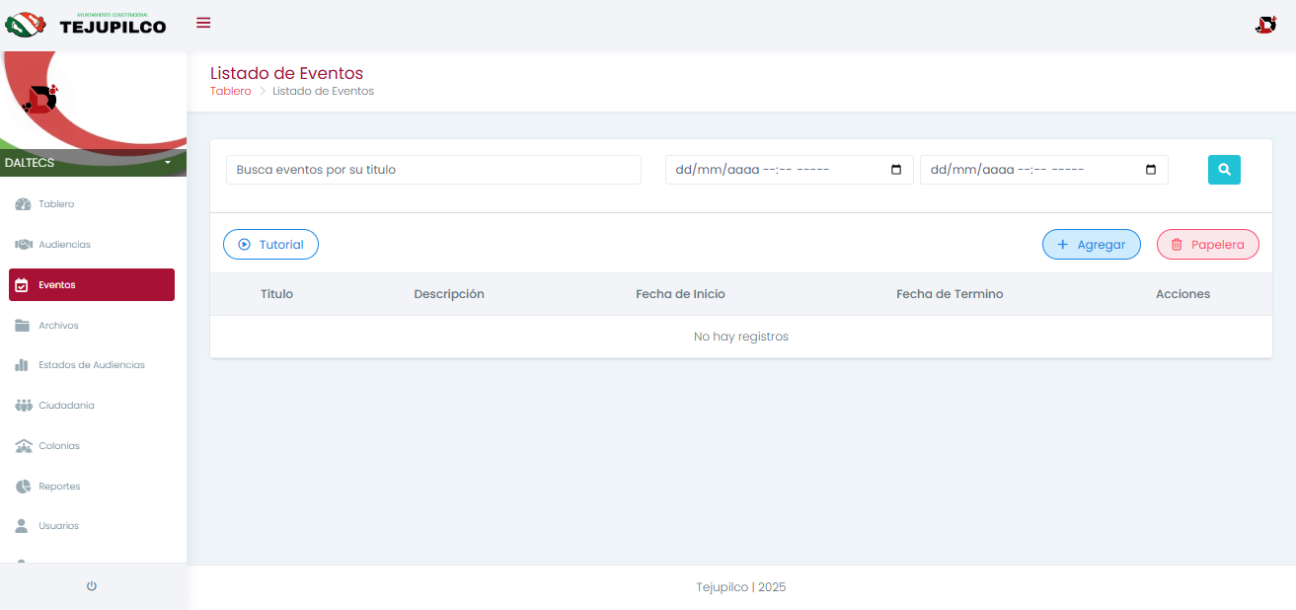
Task: Click the Colonias icon in sidebar
Action: (24, 446)
